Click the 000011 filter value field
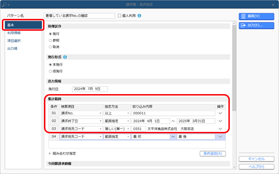279x174 pixels. tap(173, 113)
